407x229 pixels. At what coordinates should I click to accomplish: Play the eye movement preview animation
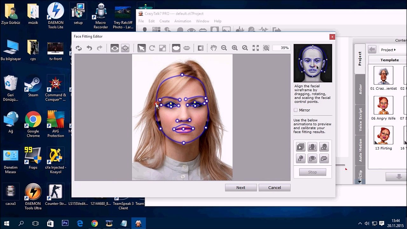pos(312,158)
